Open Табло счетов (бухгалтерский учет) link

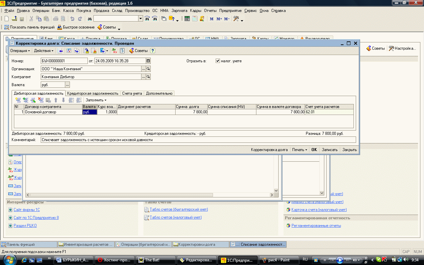coord(179,209)
